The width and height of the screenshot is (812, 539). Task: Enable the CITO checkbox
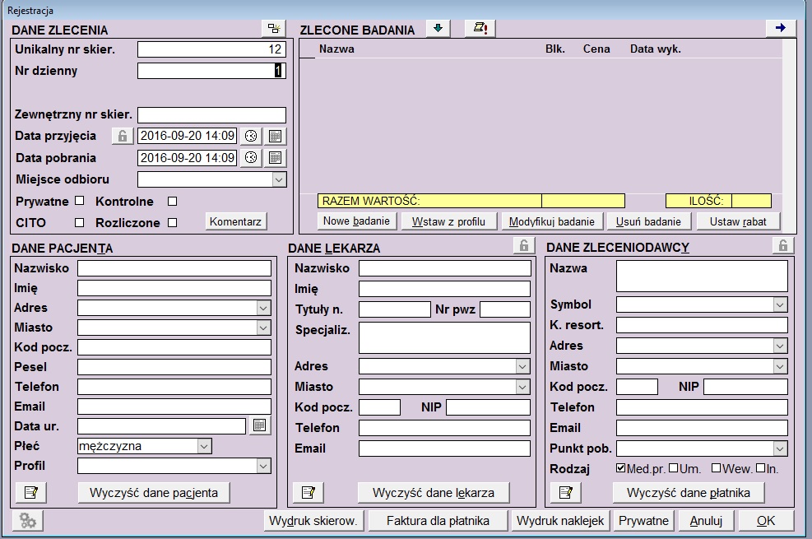pos(80,222)
